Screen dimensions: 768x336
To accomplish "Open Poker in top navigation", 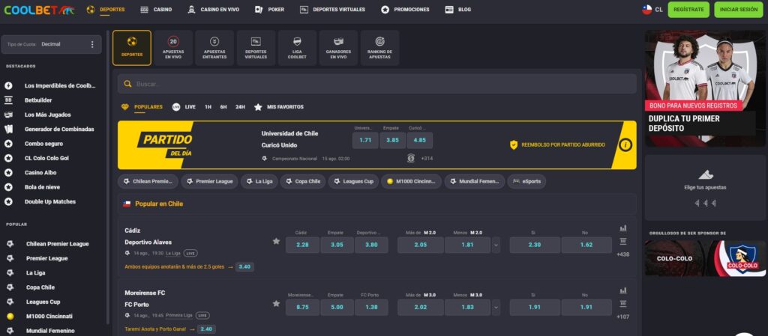I will click(269, 10).
